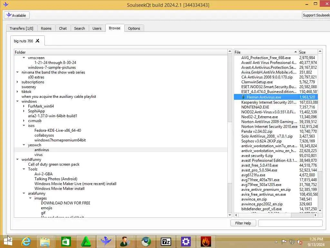Image resolution: width=330 pixels, height=248 pixels.
Task: Select the Avi-2-GBA folder
Action: 44,174
